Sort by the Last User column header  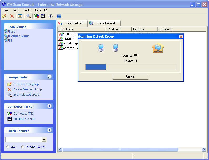145,29
